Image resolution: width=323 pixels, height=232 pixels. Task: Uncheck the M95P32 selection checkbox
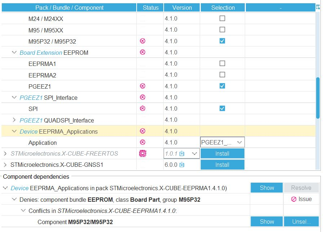222,41
